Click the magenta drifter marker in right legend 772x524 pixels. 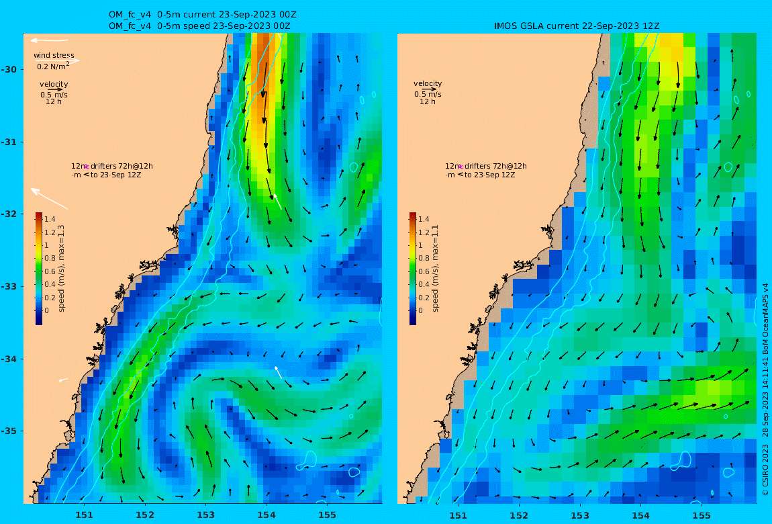click(461, 167)
